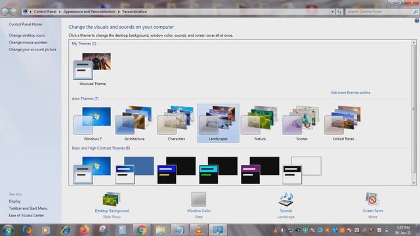The image size is (420, 236).
Task: Expand the arrow after Control Panel in the breadcrumb
Action: tap(60, 12)
